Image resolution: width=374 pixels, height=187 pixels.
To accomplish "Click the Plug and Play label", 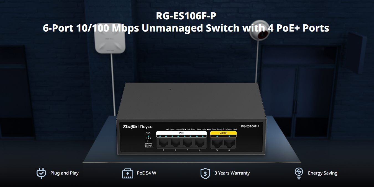I will [65, 173].
